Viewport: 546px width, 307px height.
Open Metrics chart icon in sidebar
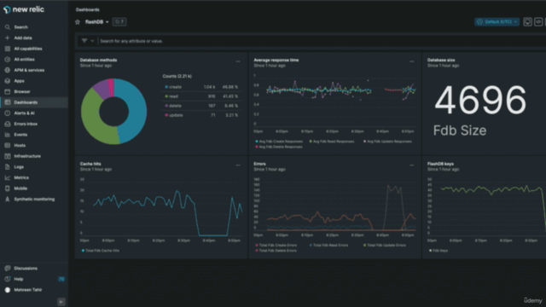point(8,178)
